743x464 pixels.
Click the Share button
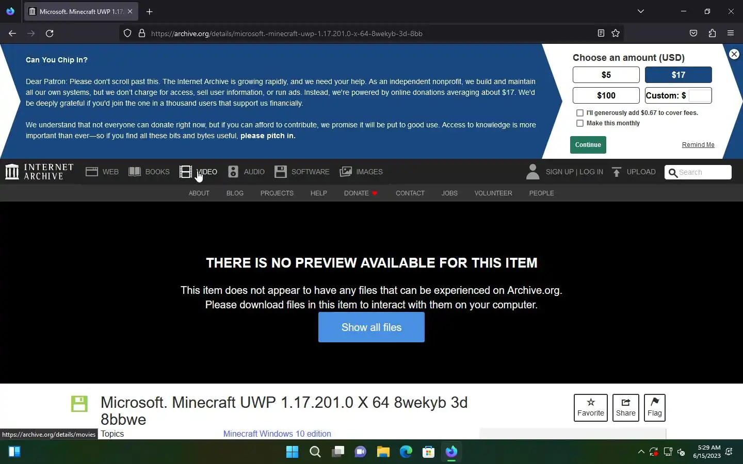[626, 408]
